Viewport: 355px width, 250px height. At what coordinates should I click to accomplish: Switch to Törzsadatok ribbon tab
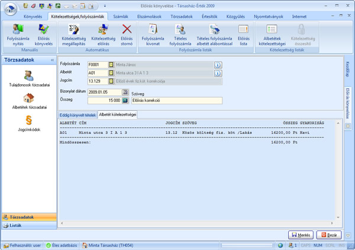(x=182, y=17)
